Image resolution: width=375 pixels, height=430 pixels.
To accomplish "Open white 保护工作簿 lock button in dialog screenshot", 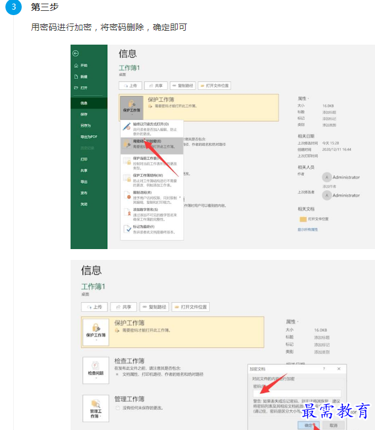I will point(96,332).
